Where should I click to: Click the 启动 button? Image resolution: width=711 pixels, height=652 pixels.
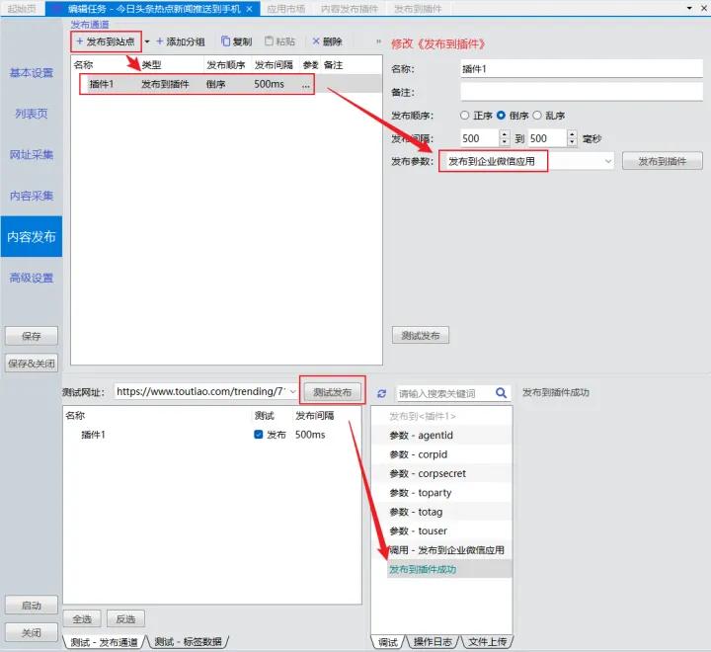tap(32, 605)
